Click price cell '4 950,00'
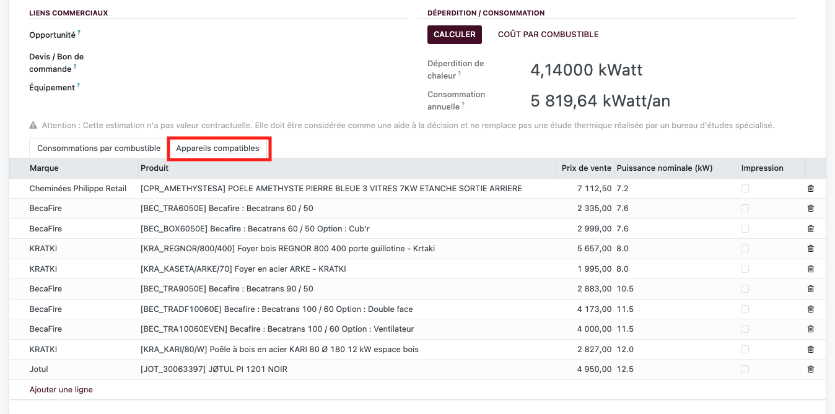The height and width of the screenshot is (414, 835). (x=594, y=369)
